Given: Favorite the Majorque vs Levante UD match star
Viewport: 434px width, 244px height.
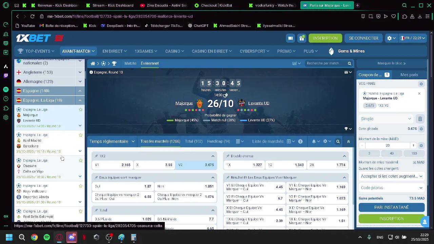Looking at the screenshot, I should click(80, 109).
